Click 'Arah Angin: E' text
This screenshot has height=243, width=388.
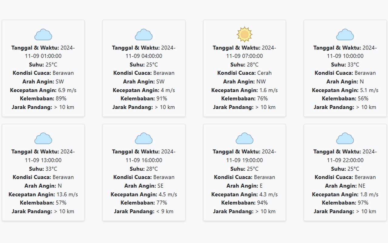[244, 186]
